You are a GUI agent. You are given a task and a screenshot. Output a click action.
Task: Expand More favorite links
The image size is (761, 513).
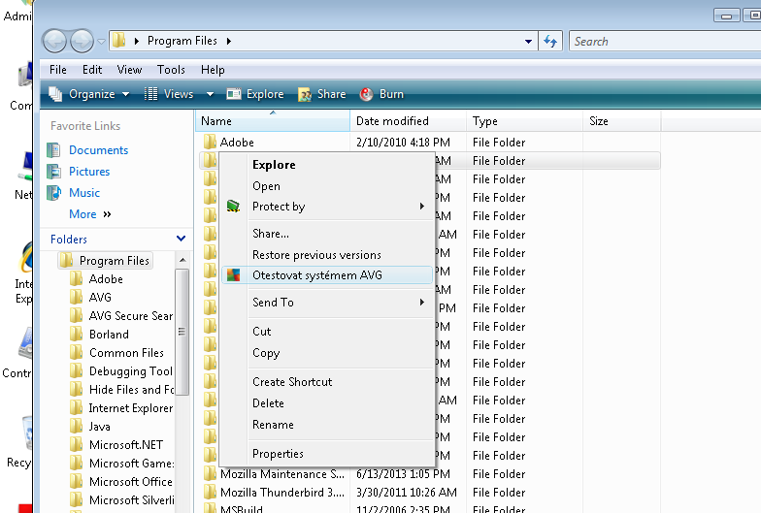click(x=90, y=214)
